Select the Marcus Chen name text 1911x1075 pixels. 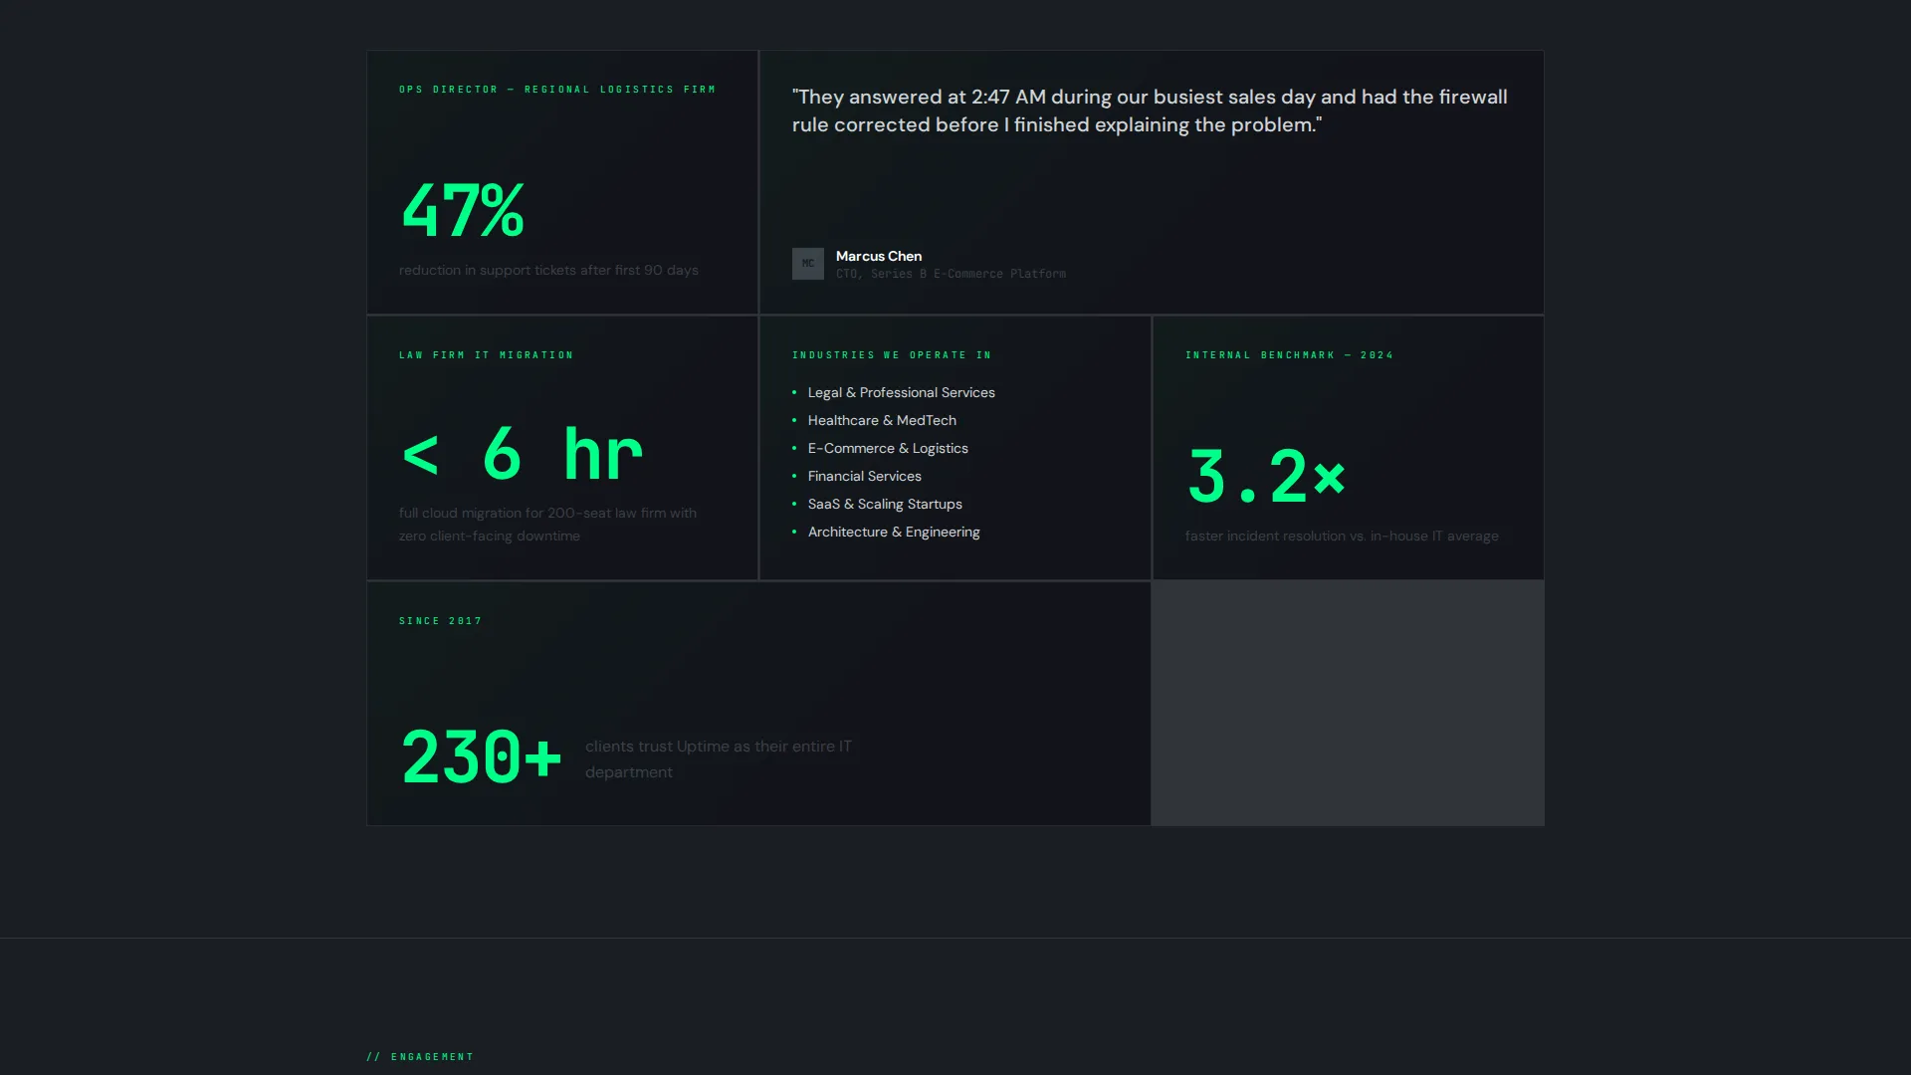pyautogui.click(x=879, y=256)
